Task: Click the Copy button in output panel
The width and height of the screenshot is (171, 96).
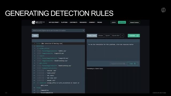Action: pyautogui.click(x=133, y=63)
